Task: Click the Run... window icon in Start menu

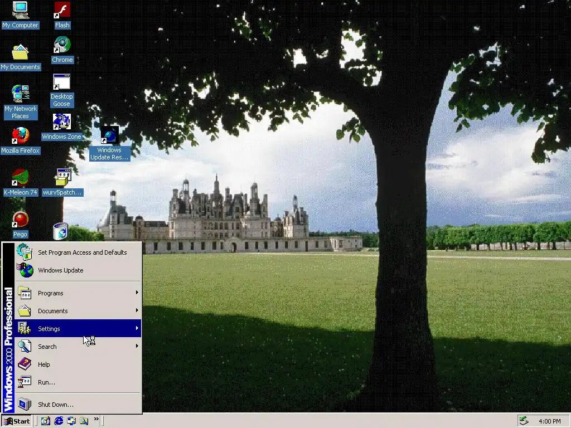Action: coord(25,382)
